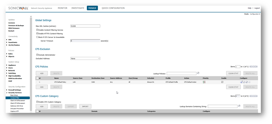Open Gateway Anti-Virus in the sidebar
Screen dimensions: 272x124
pos(17,106)
